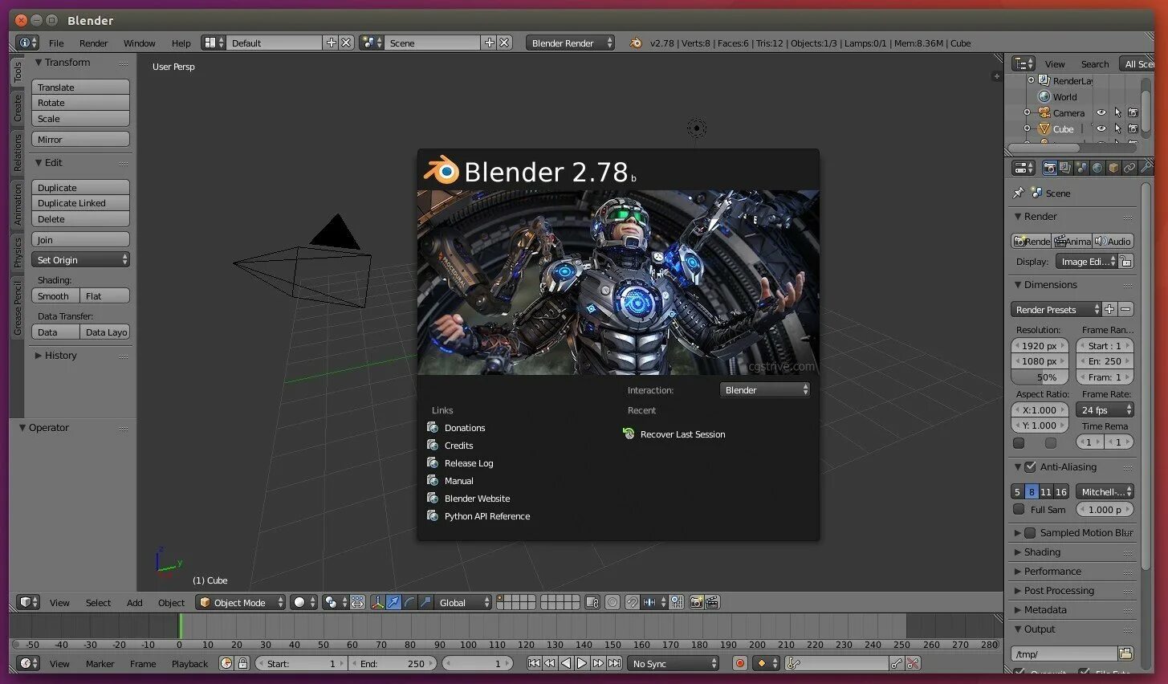1168x684 pixels.
Task: Open the File menu
Action: (56, 43)
